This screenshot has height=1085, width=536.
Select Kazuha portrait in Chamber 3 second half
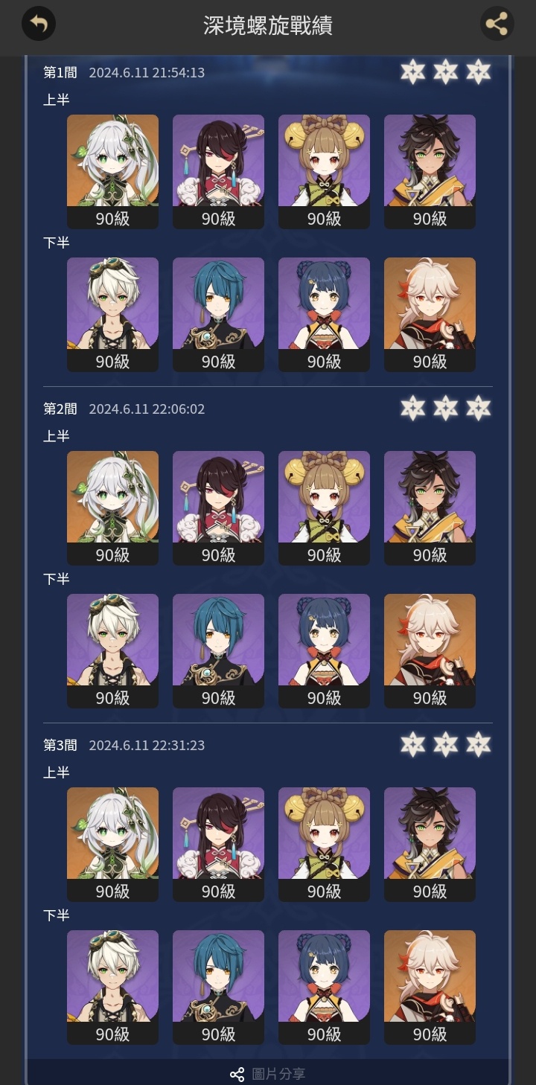click(x=430, y=988)
